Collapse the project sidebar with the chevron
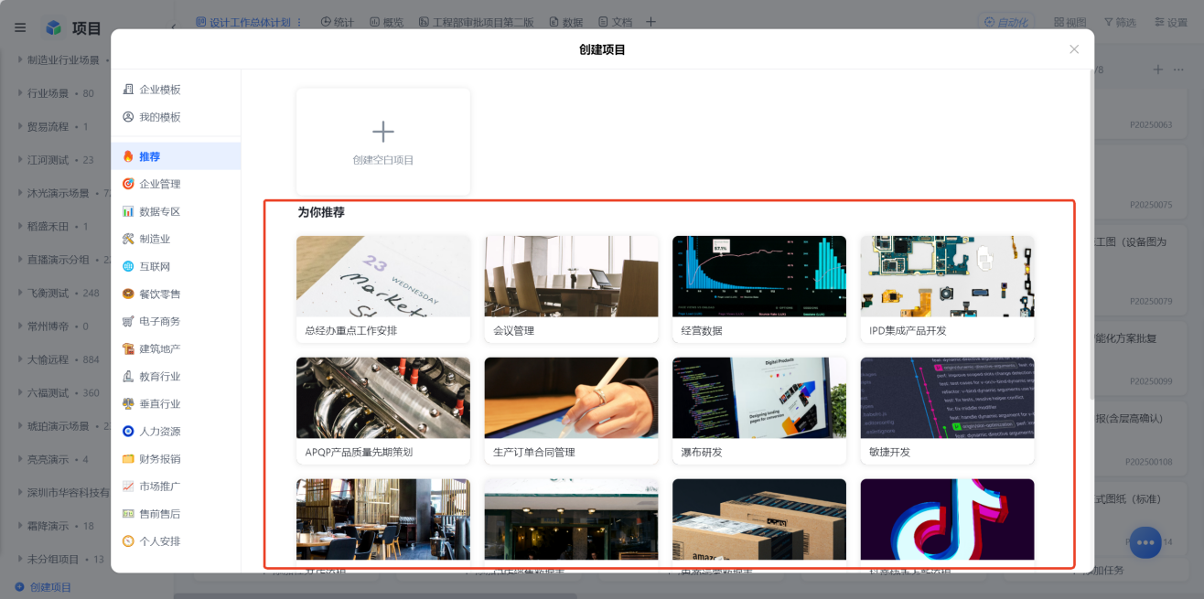 (174, 27)
